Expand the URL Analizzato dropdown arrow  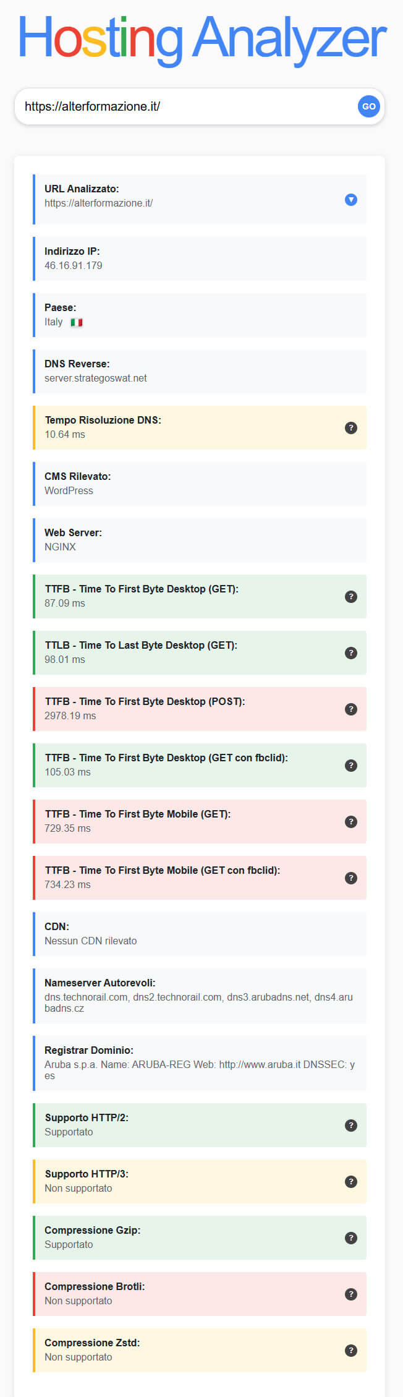pos(350,200)
